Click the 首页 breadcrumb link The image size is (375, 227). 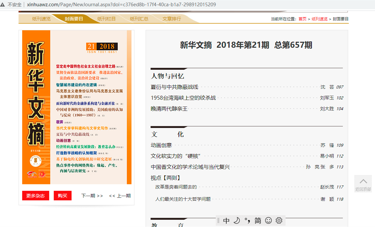coord(302,19)
